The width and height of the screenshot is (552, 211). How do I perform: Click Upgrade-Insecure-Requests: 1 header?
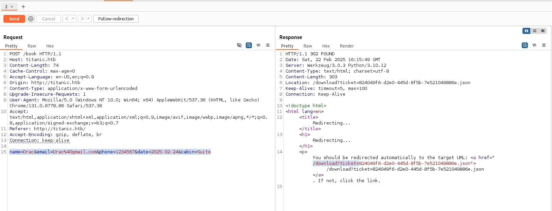pos(48,94)
